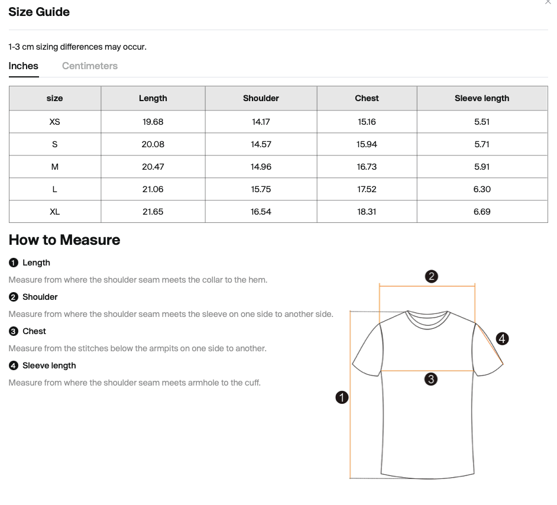Click the Shoulder column header

pyautogui.click(x=261, y=98)
